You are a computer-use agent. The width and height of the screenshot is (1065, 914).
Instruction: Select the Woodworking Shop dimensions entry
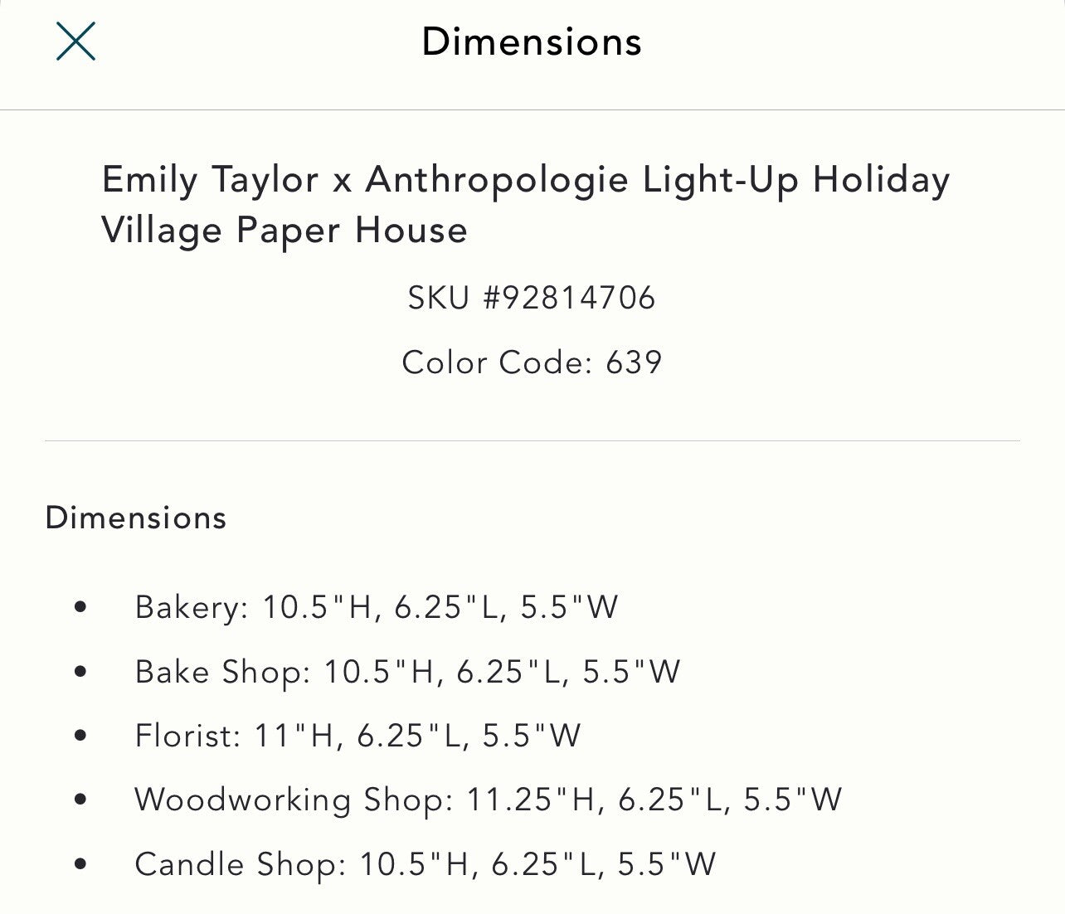tap(489, 800)
